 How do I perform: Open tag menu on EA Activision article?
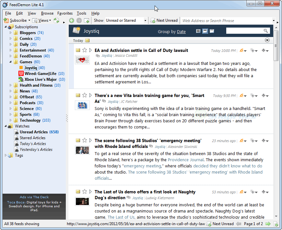(254, 51)
